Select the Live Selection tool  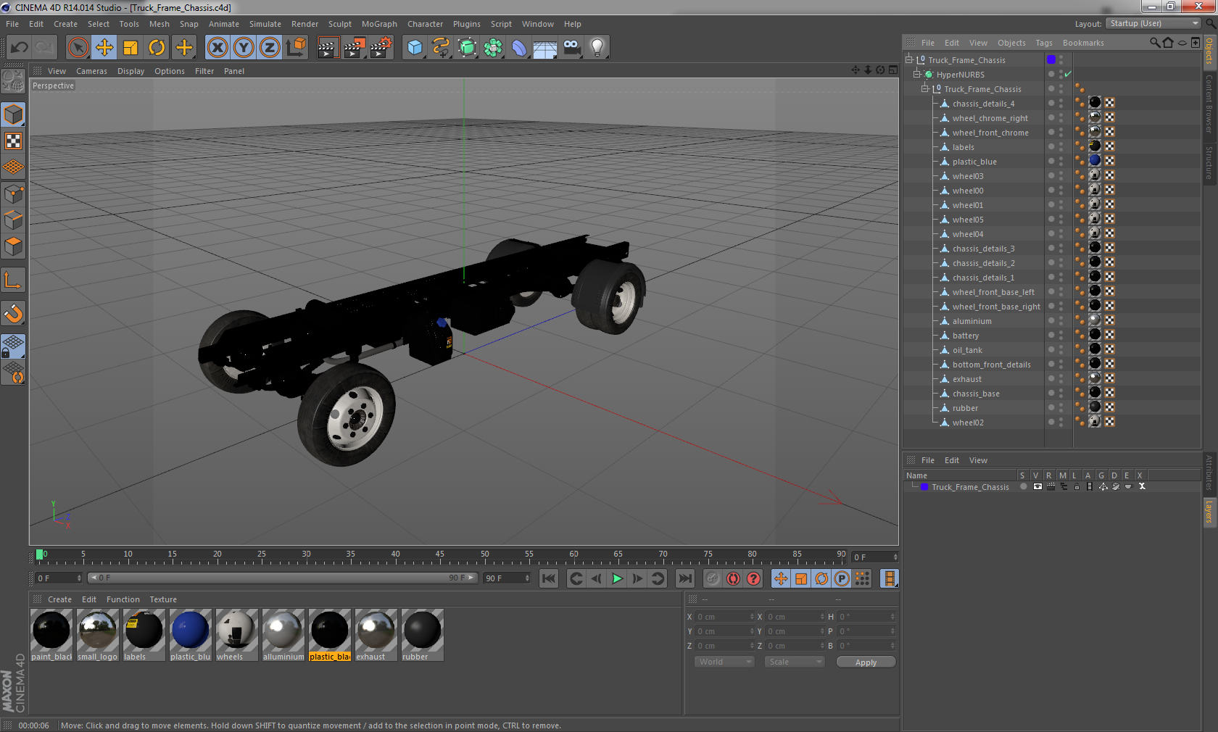tap(78, 48)
